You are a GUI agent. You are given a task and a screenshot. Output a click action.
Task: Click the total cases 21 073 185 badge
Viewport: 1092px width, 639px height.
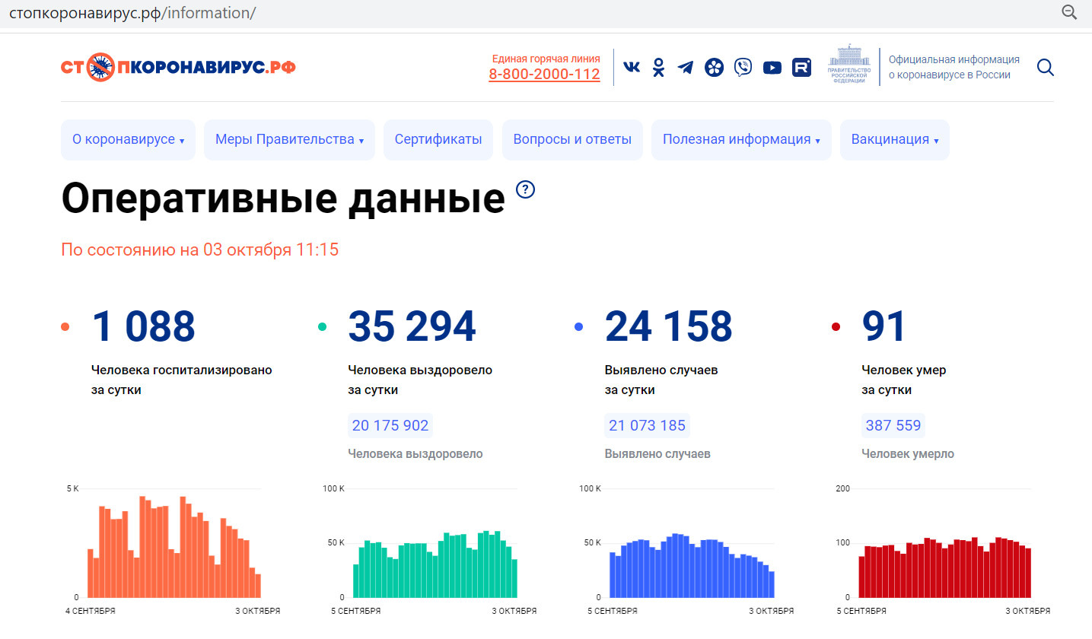[648, 425]
